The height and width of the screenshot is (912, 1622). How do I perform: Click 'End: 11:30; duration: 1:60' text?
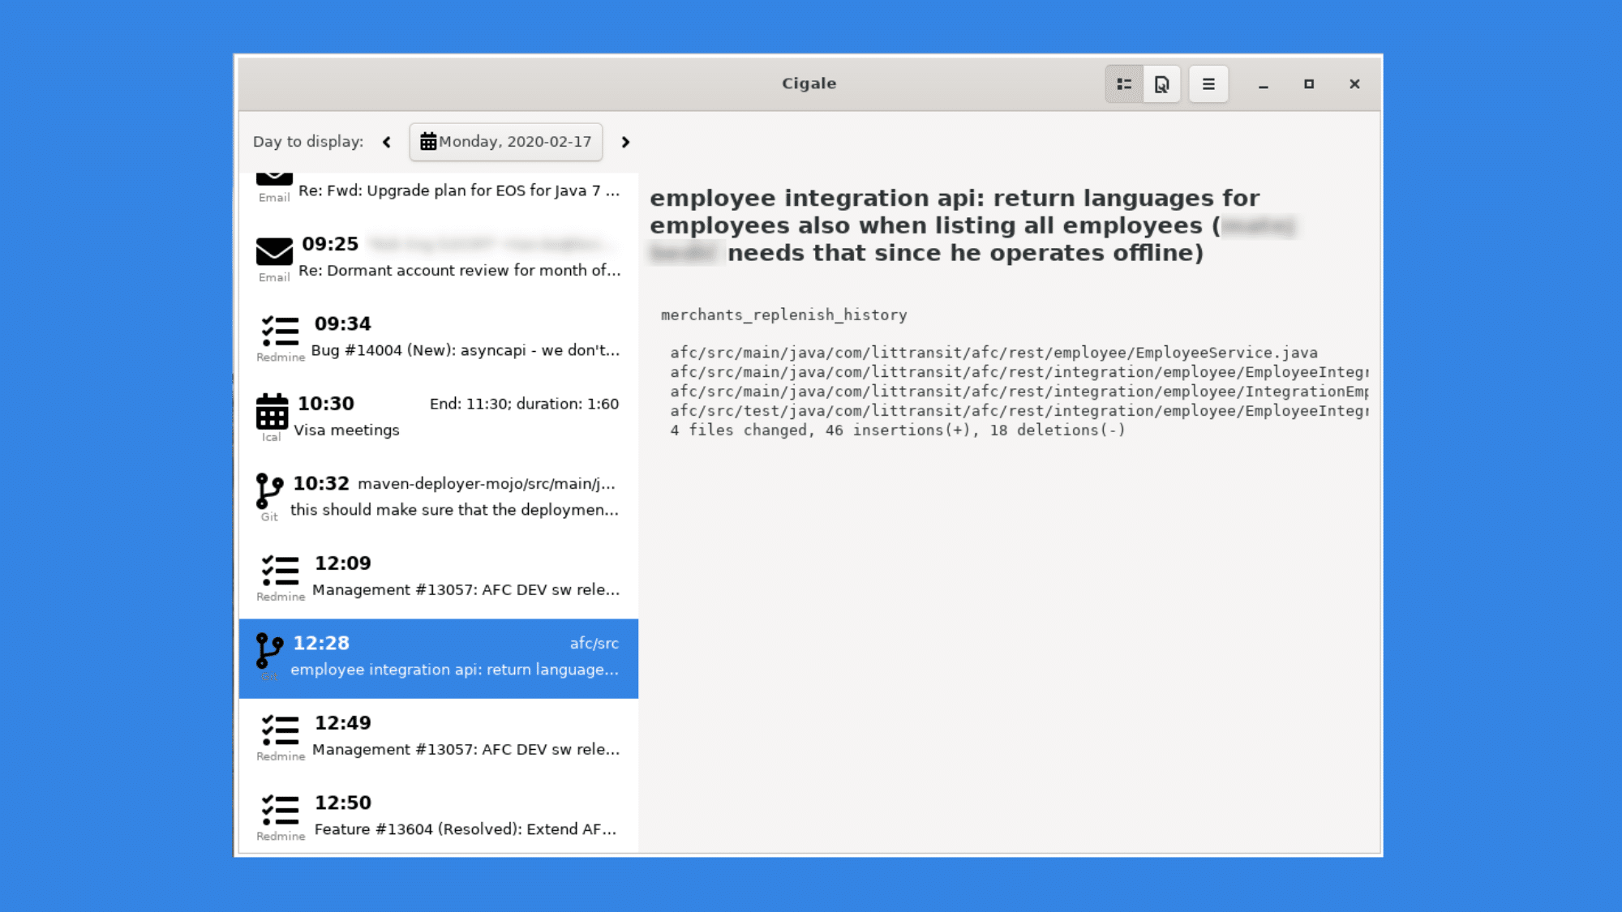click(524, 404)
